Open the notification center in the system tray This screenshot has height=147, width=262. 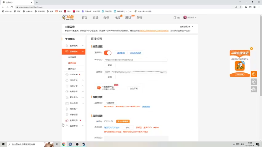(x=258, y=144)
